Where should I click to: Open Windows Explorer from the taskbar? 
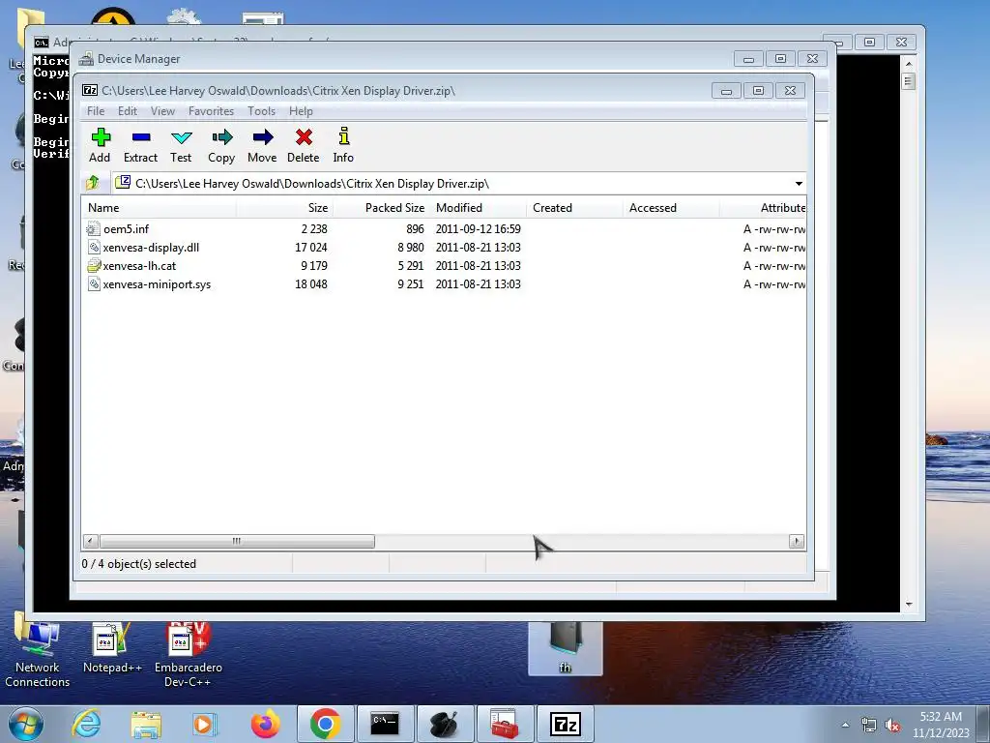(x=146, y=724)
